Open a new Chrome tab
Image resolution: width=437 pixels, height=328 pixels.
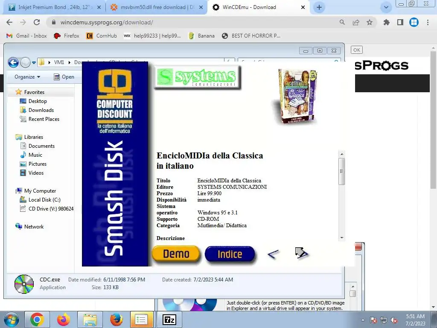tap(319, 8)
